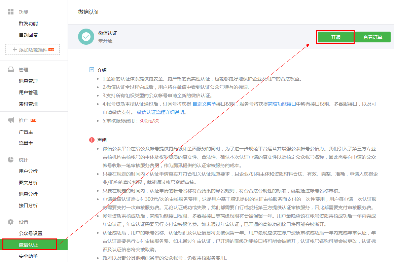Image resolution: width=394 pixels, height=262 pixels.
Task: Select 群发功能 in the sidebar
Action: pyautogui.click(x=28, y=24)
